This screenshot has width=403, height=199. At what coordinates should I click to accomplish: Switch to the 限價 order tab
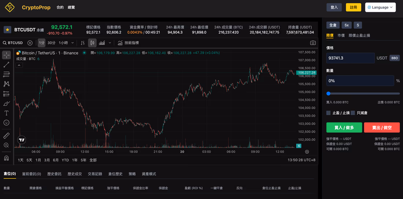[x=330, y=36]
